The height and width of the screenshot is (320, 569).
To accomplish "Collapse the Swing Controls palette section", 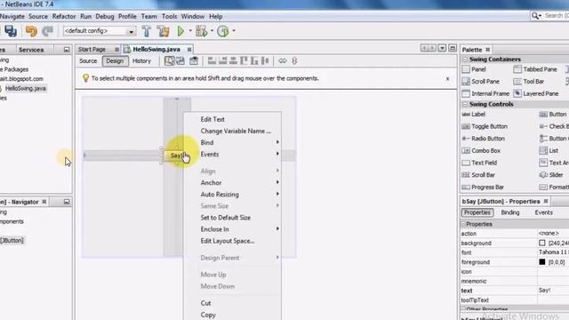I will (465, 104).
